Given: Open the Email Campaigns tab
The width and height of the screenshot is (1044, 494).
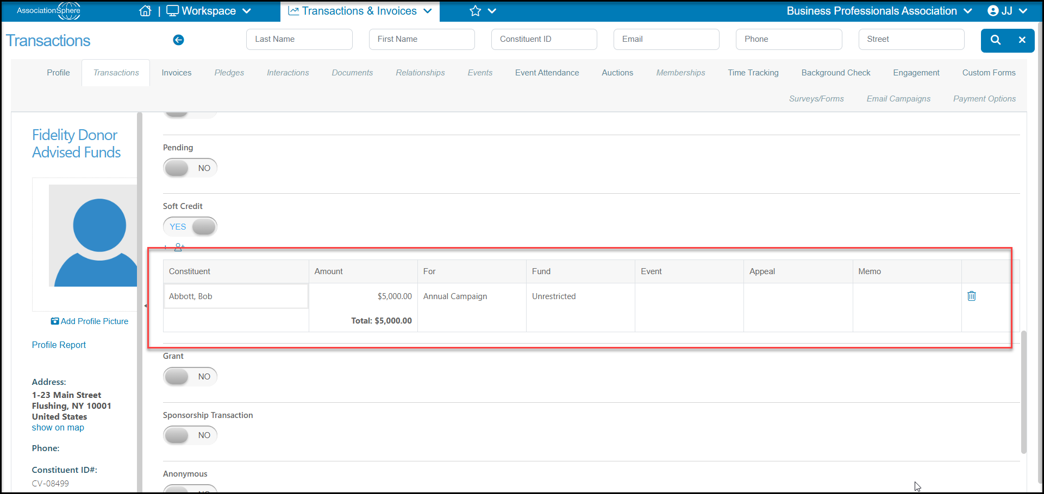Looking at the screenshot, I should pos(898,99).
